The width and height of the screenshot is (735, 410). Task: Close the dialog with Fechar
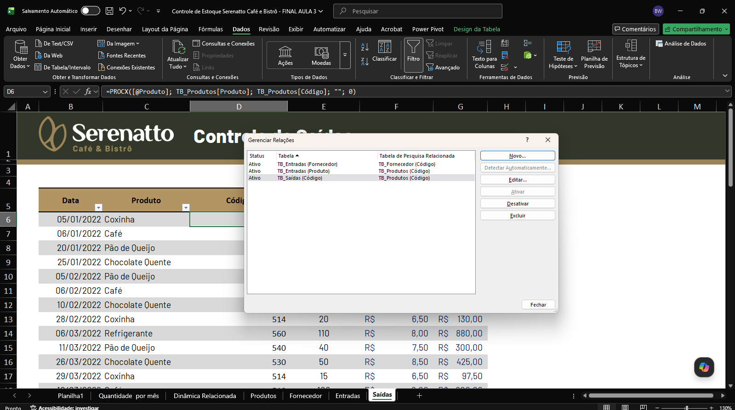pos(538,305)
